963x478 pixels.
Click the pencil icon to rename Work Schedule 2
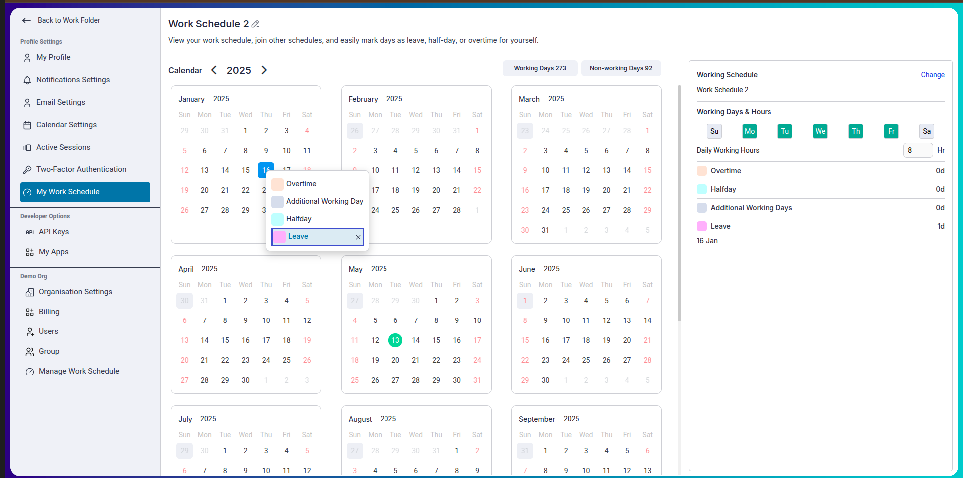[255, 24]
